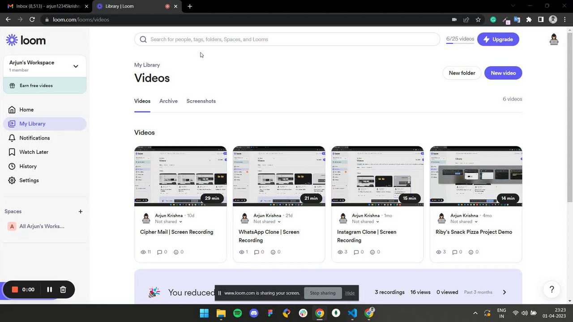
Task: Open sharing dropdown on Instagram Clone video
Action: 366,222
